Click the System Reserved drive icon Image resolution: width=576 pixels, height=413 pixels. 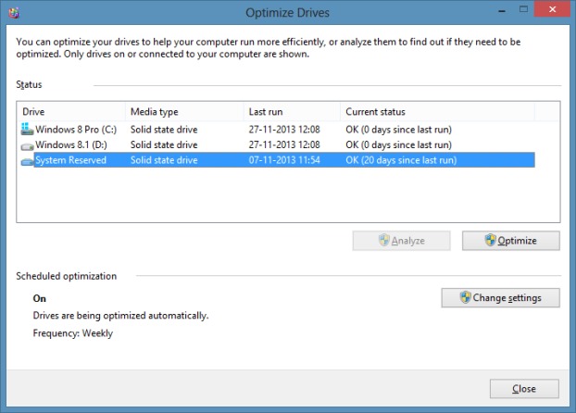pos(27,161)
